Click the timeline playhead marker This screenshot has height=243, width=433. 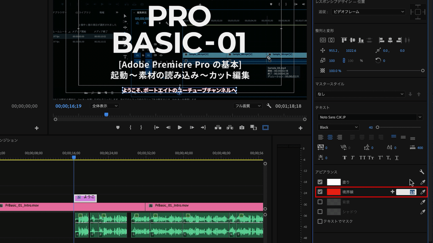click(x=74, y=157)
